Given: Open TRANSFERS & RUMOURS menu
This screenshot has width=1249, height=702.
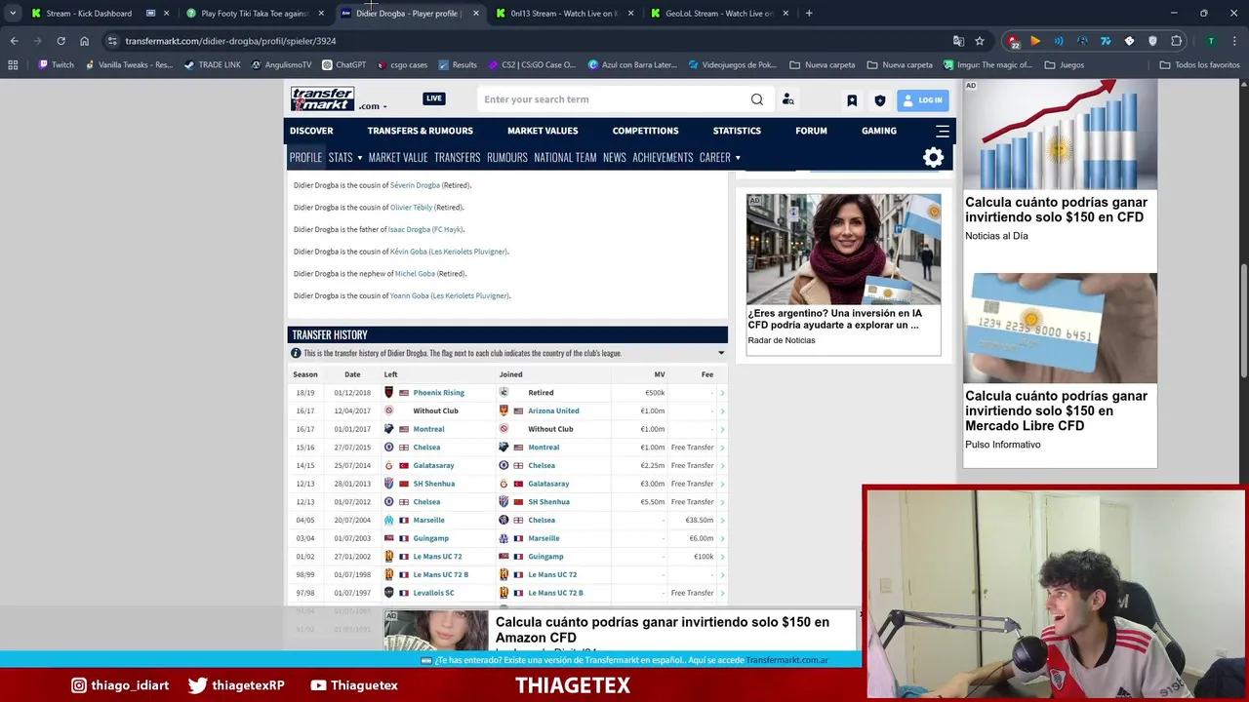Looking at the screenshot, I should pos(420,131).
